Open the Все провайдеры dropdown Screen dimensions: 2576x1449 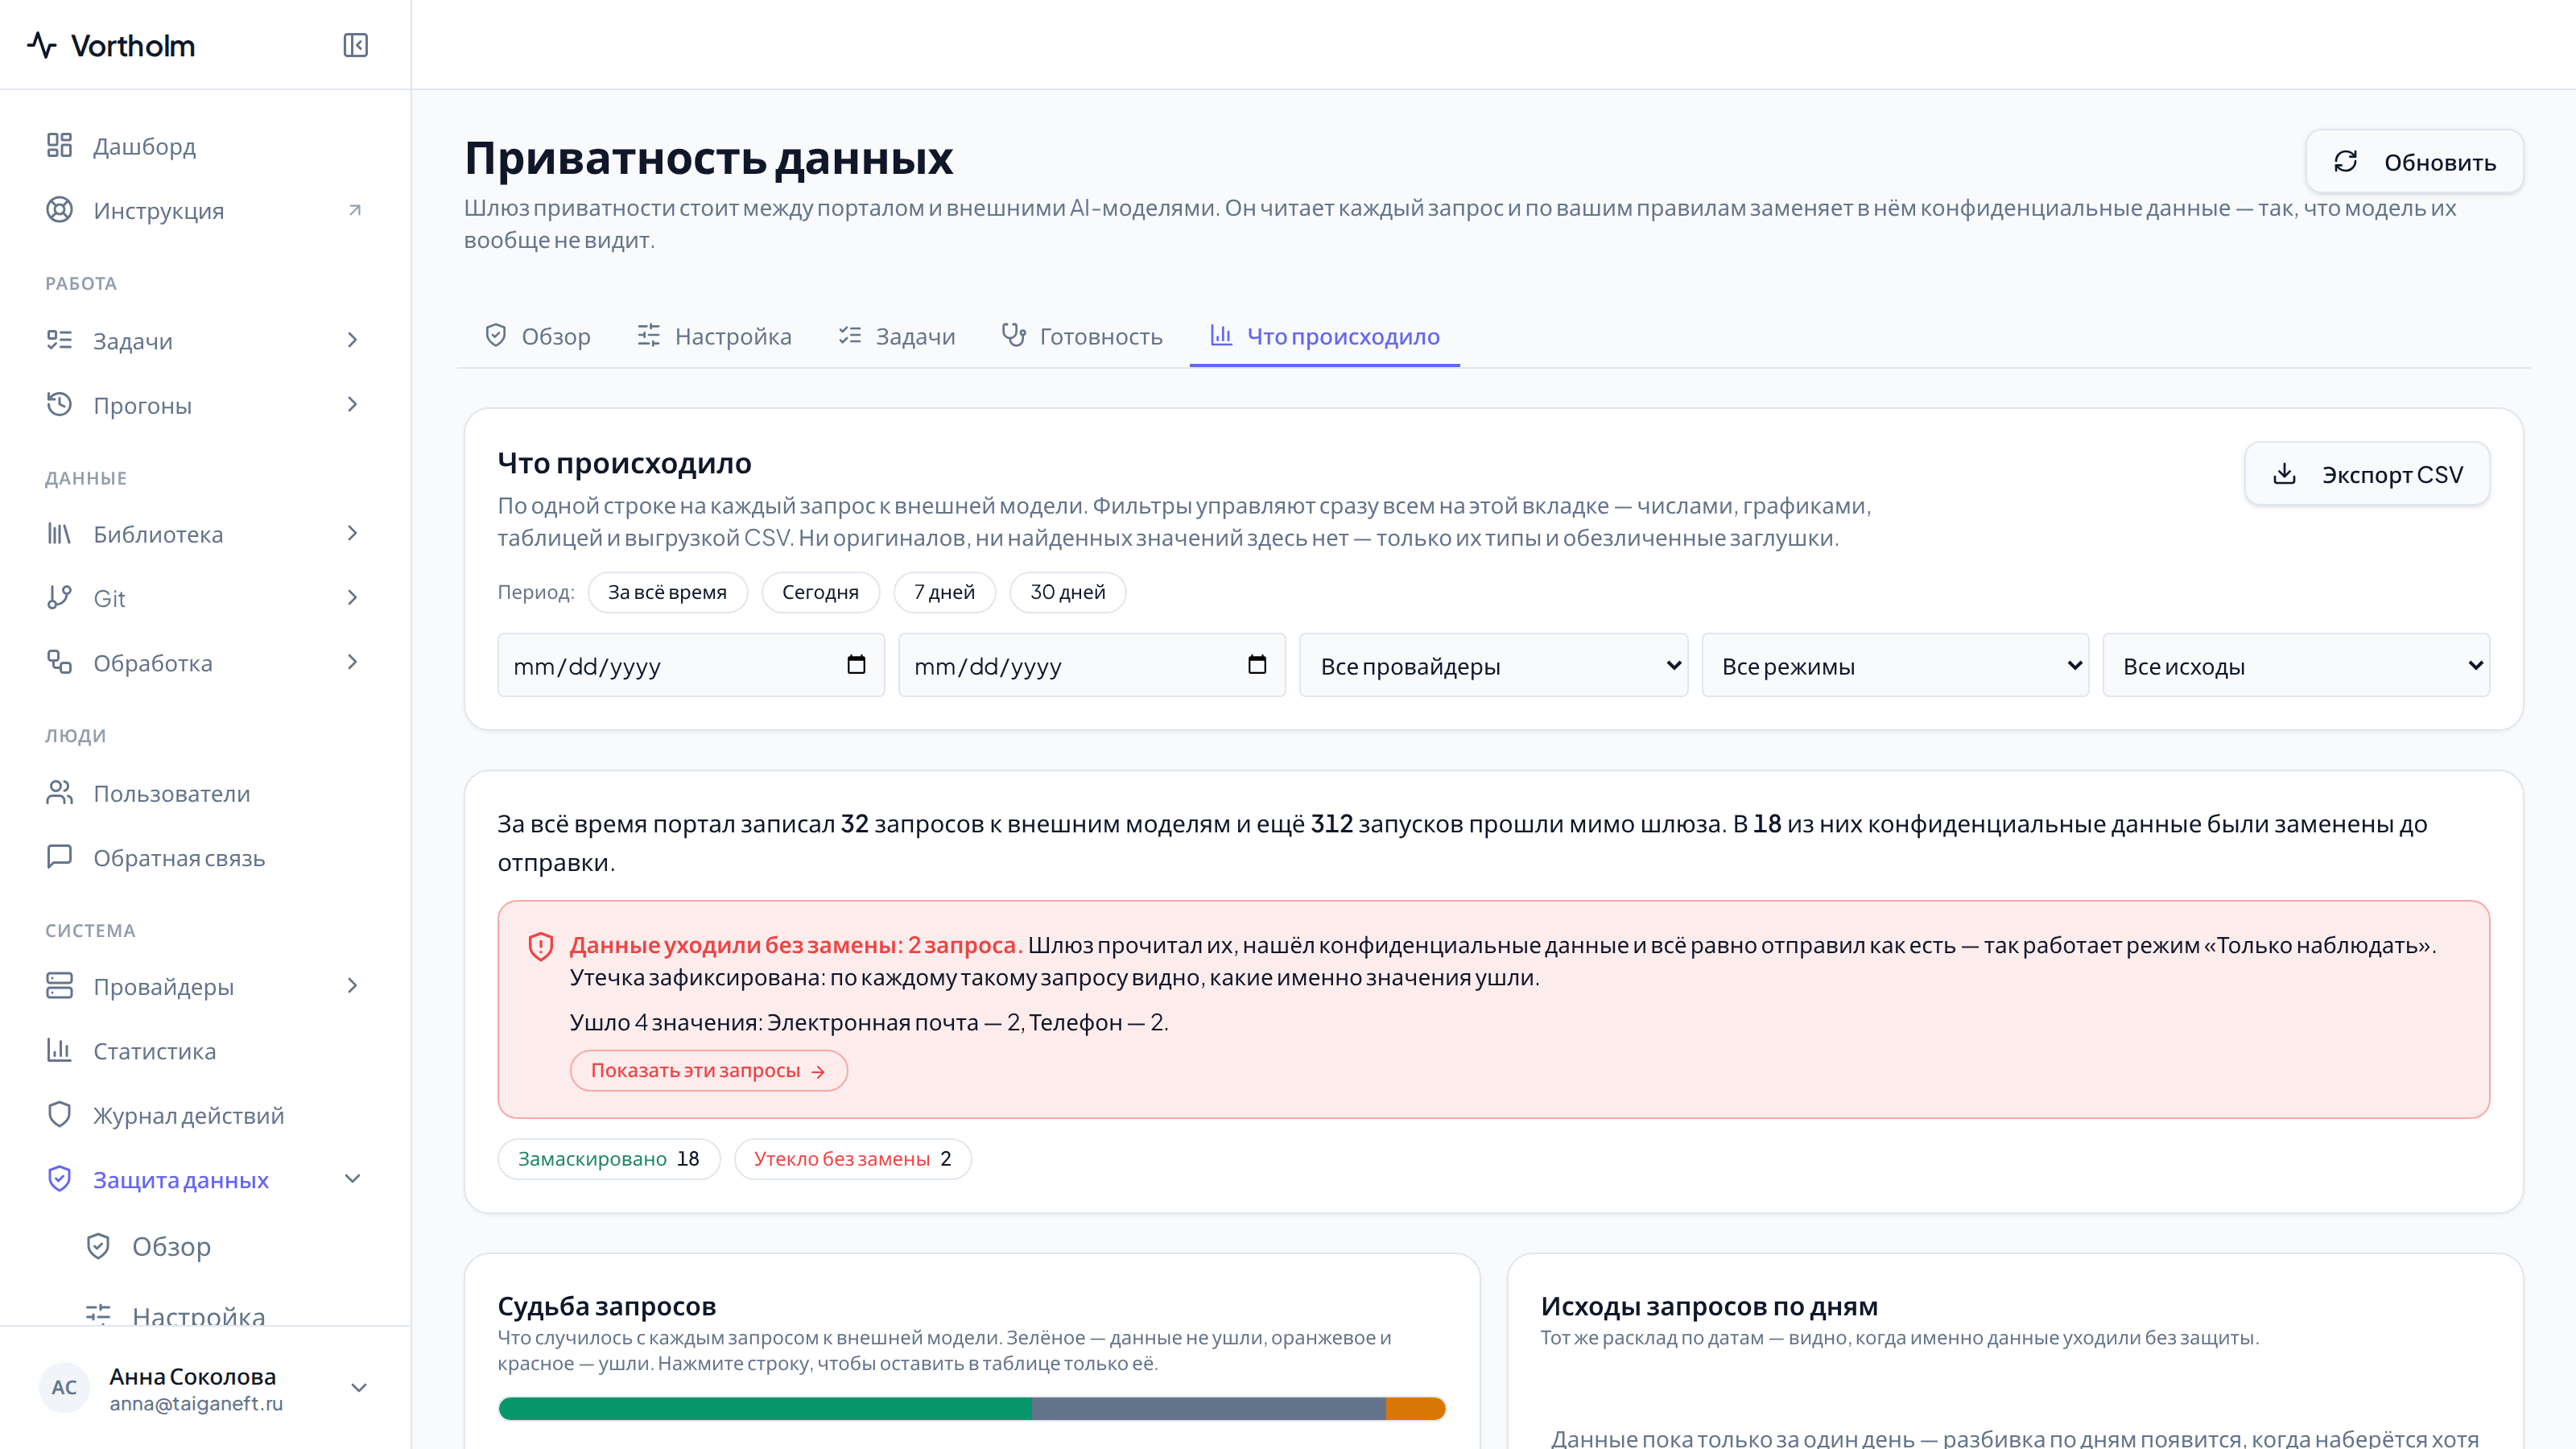pyautogui.click(x=1493, y=665)
